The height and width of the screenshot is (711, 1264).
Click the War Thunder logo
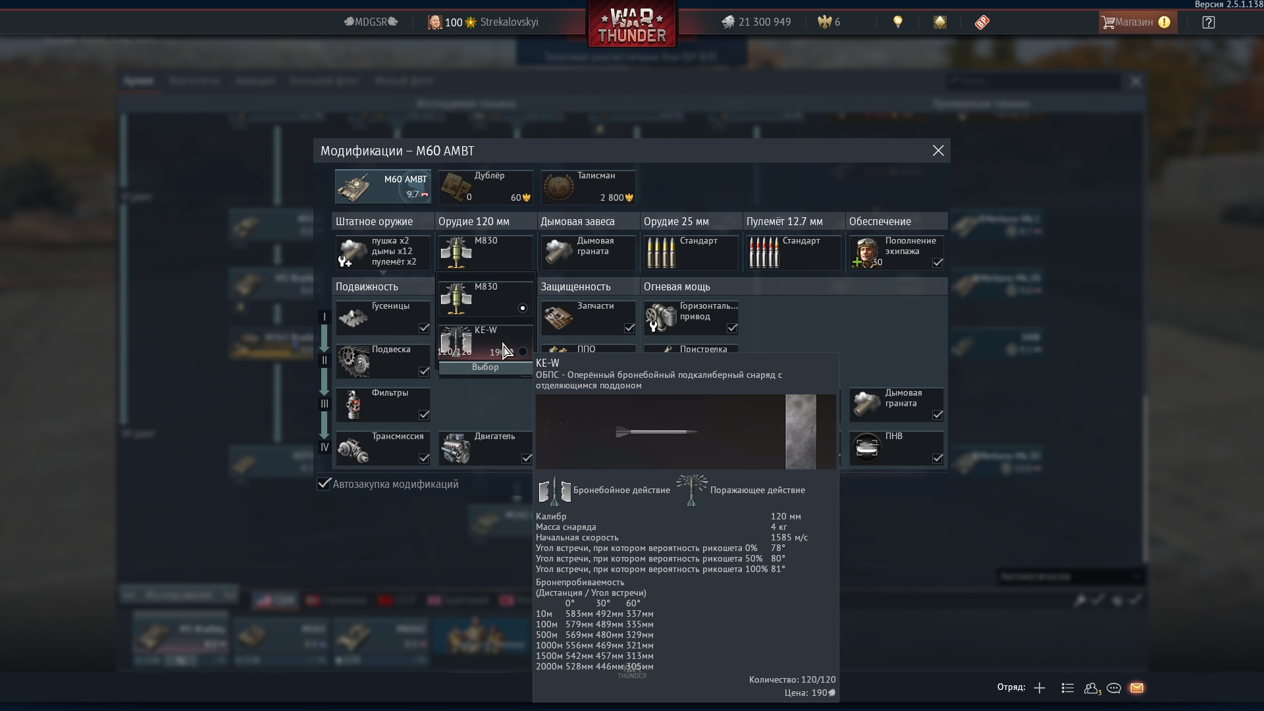pos(632,25)
